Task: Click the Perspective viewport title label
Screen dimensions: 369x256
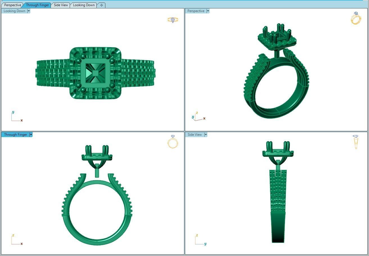Action: pos(196,11)
